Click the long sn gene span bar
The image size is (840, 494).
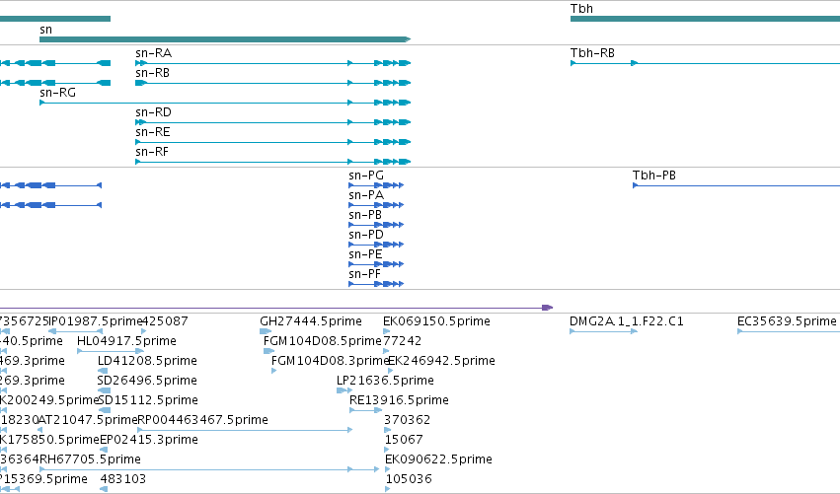pyautogui.click(x=225, y=39)
